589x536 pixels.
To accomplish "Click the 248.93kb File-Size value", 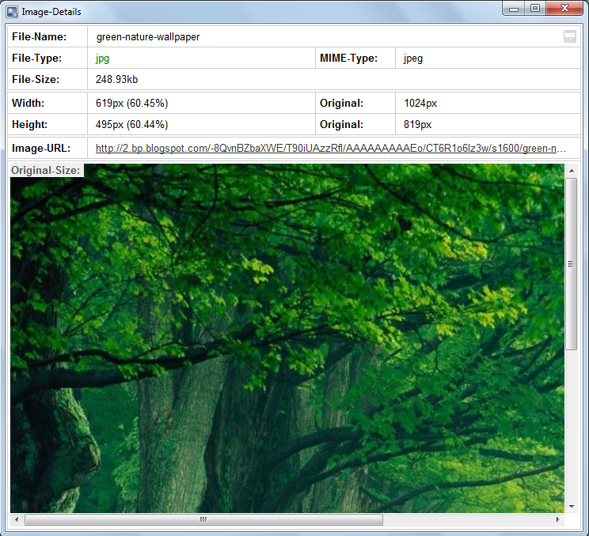I will (117, 80).
